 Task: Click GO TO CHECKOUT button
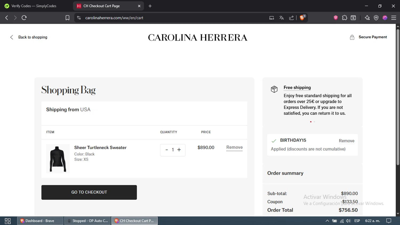click(89, 192)
